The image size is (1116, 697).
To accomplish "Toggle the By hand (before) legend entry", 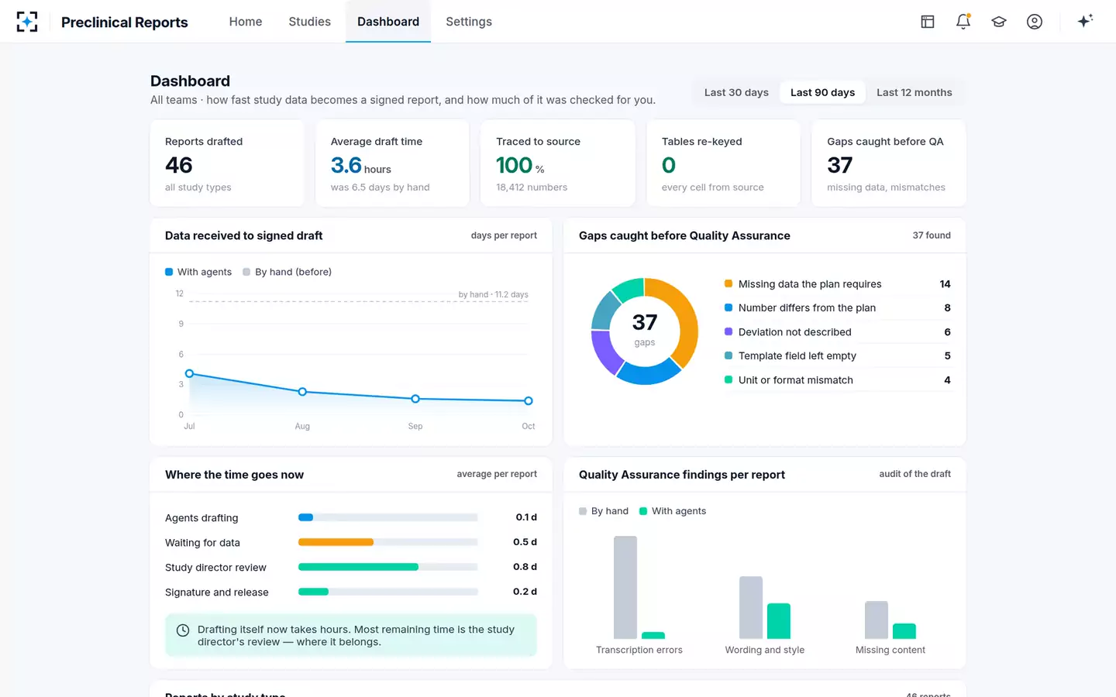I will [x=288, y=272].
